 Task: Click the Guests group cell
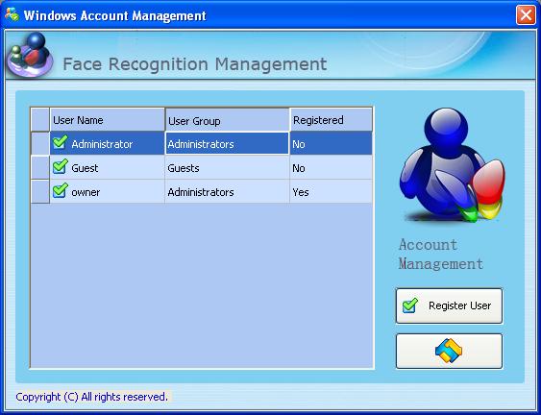tap(227, 167)
